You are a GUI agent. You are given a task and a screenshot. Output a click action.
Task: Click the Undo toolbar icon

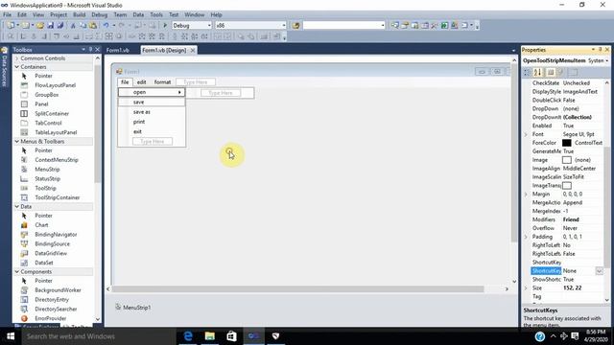tap(106, 26)
